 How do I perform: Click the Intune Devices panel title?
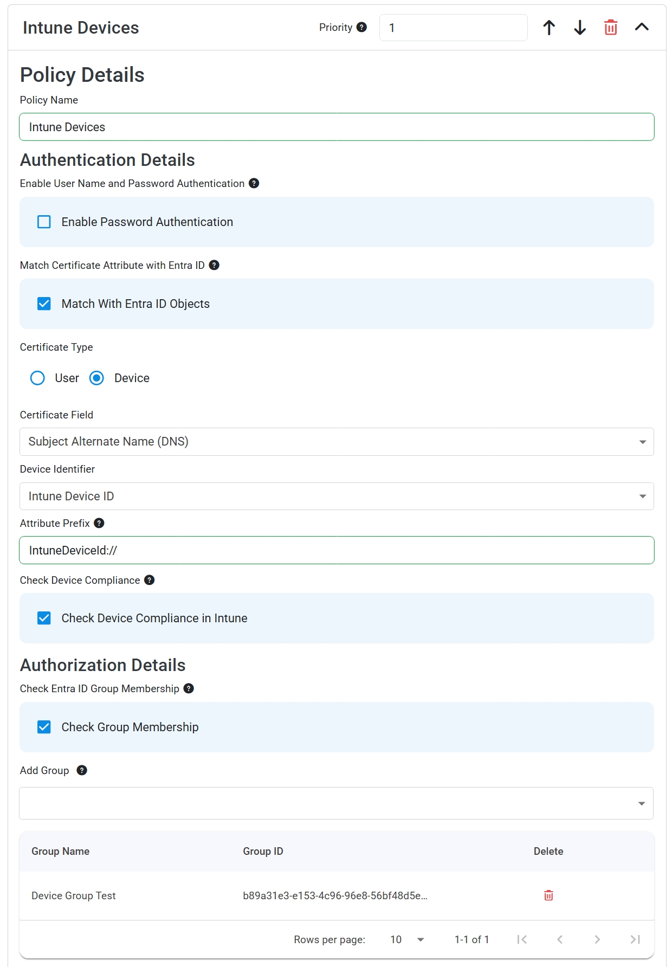[81, 28]
